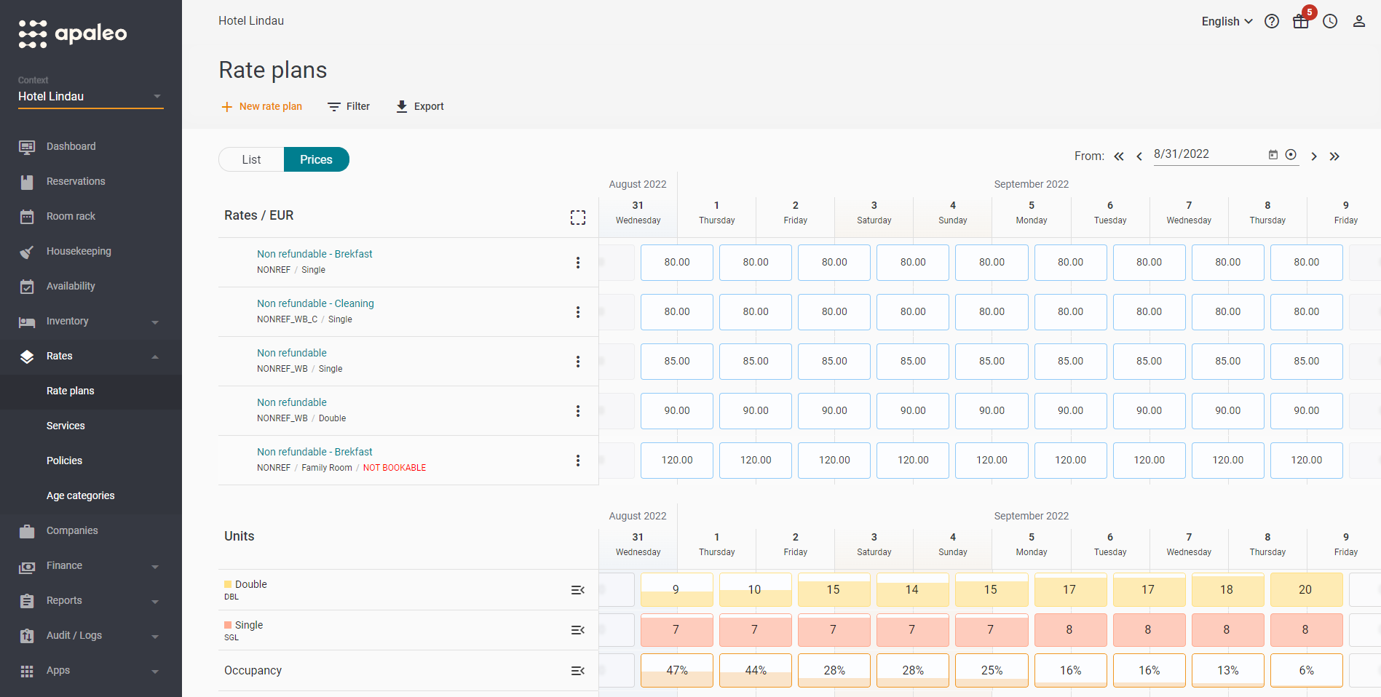The image size is (1381, 697).
Task: Export the rate plans
Action: (419, 106)
